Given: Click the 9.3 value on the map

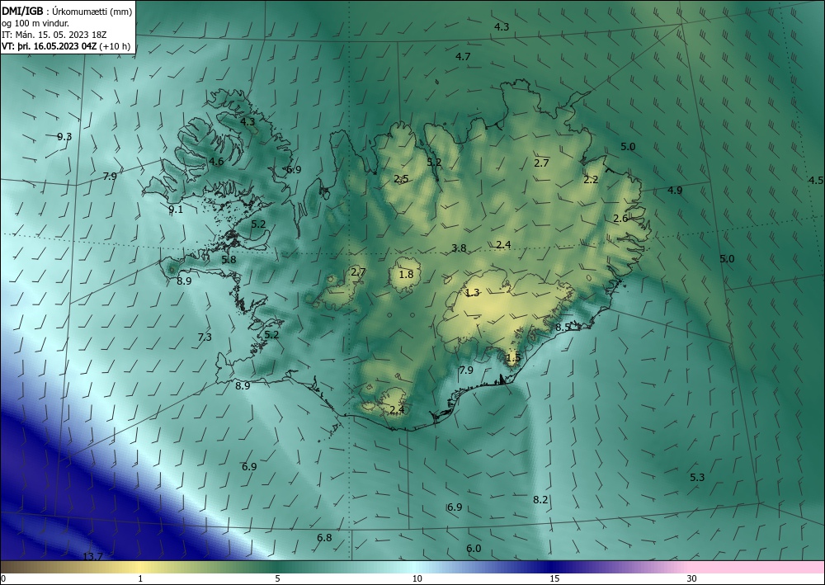Looking at the screenshot, I should pyautogui.click(x=64, y=137).
